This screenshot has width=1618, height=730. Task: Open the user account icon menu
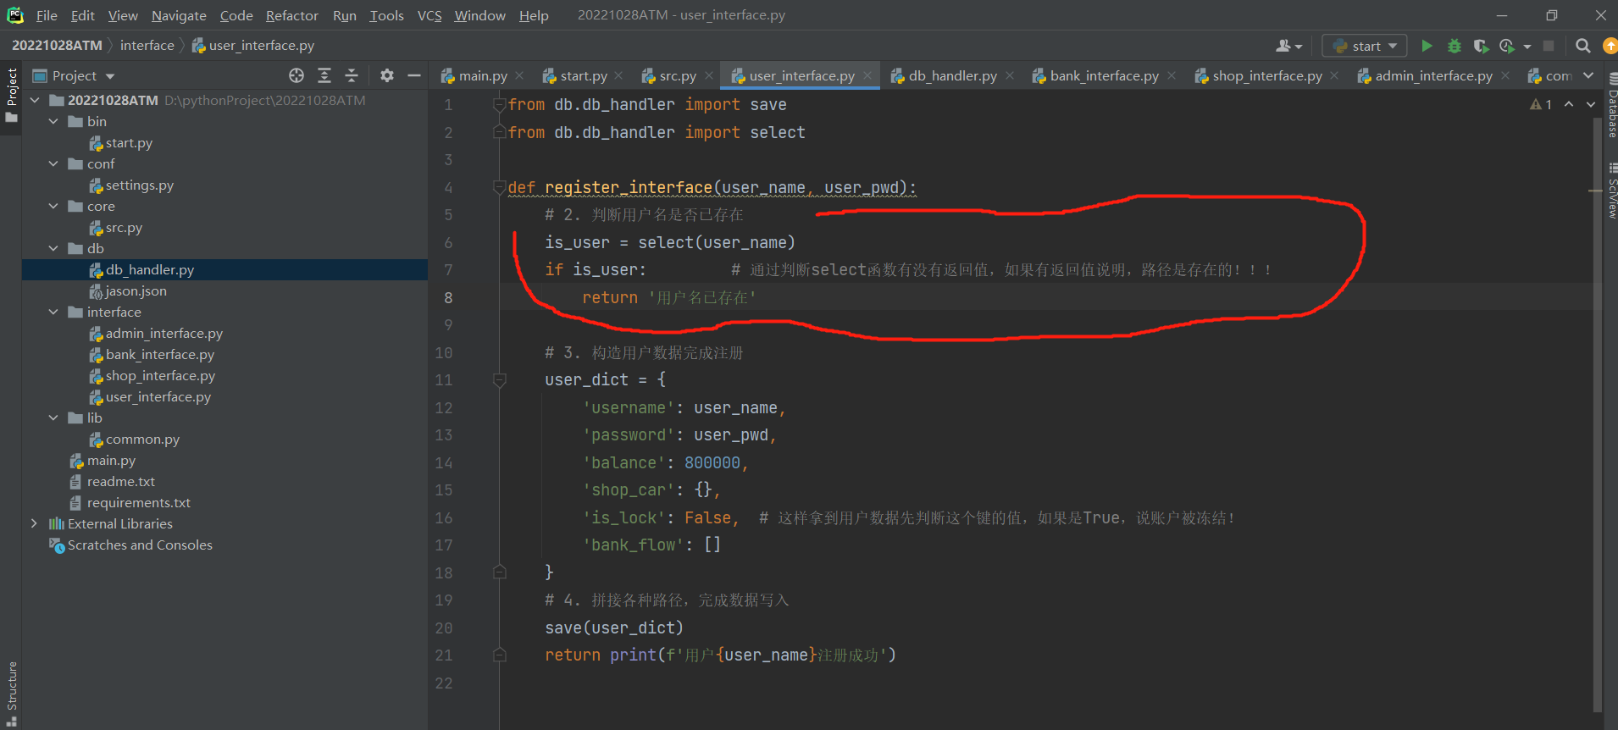click(1288, 46)
